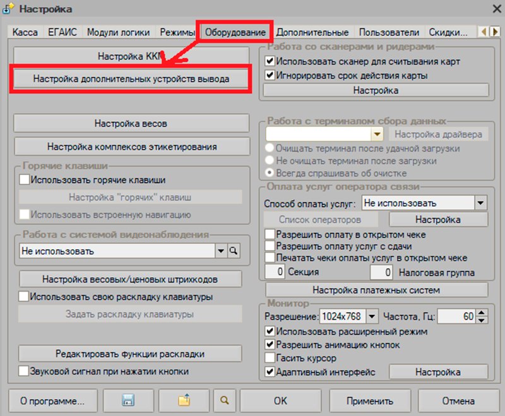Click the magnifier next to video surveillance dropdown
The width and height of the screenshot is (505, 416).
[234, 251]
